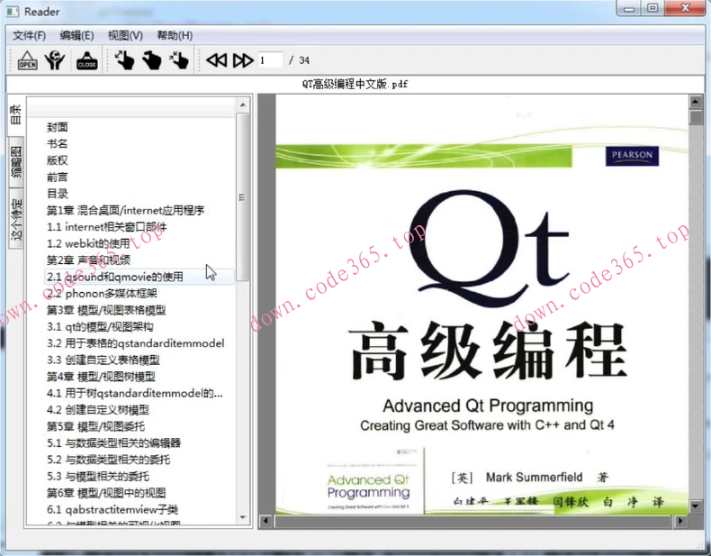Screen dimensions: 711x556
Task: Go to previous page with rewind arrows
Action: click(x=217, y=59)
